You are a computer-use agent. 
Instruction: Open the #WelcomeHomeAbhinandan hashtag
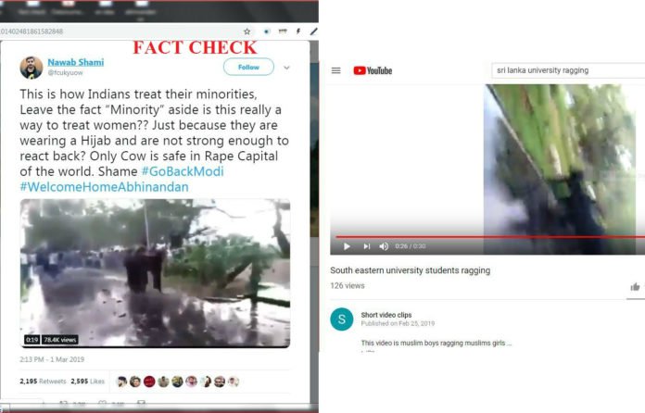104,187
